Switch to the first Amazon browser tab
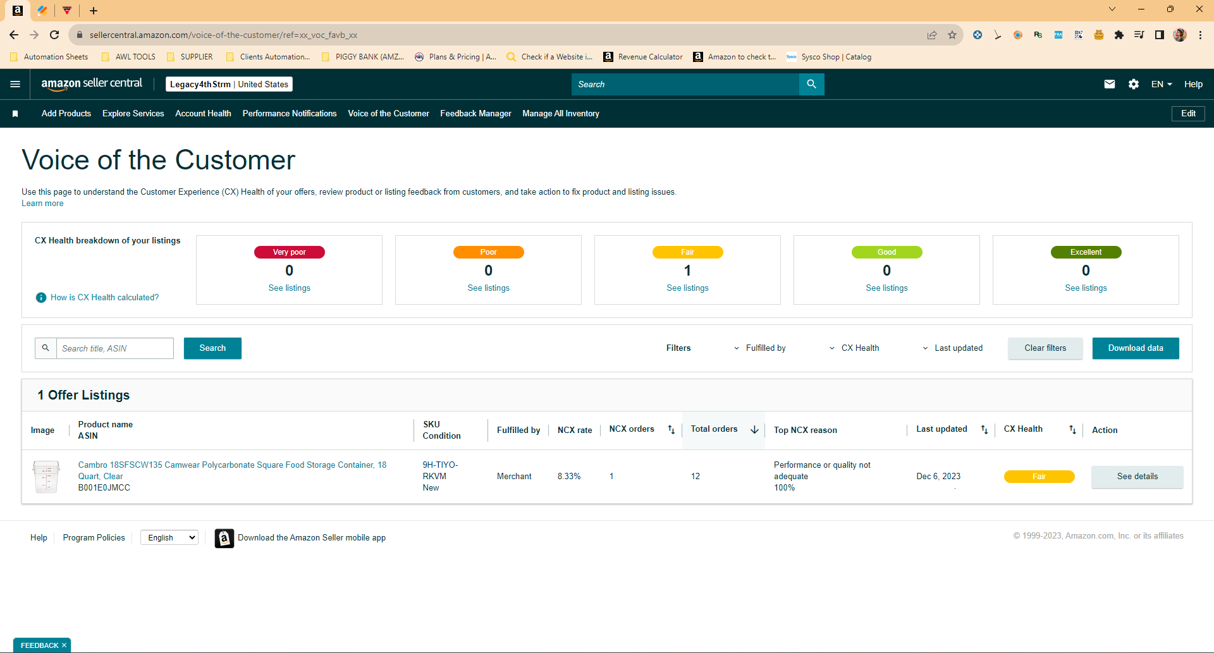The image size is (1214, 653). pyautogui.click(x=18, y=11)
